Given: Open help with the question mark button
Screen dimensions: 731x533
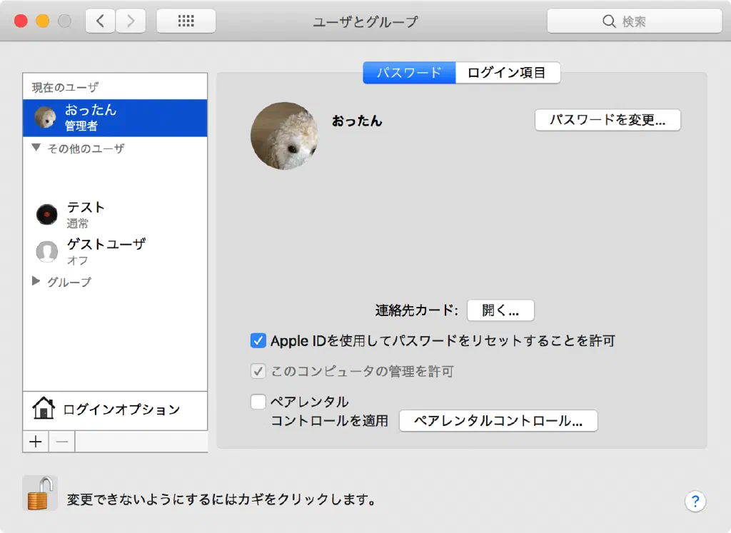Looking at the screenshot, I should pyautogui.click(x=695, y=502).
